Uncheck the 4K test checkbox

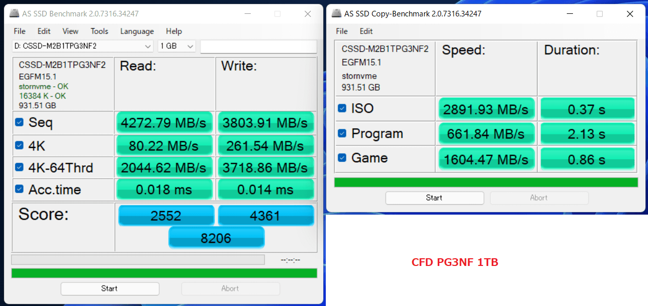click(19, 145)
